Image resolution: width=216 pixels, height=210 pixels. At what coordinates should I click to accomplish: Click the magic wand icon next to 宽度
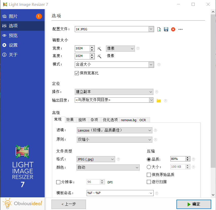[x=99, y=48]
